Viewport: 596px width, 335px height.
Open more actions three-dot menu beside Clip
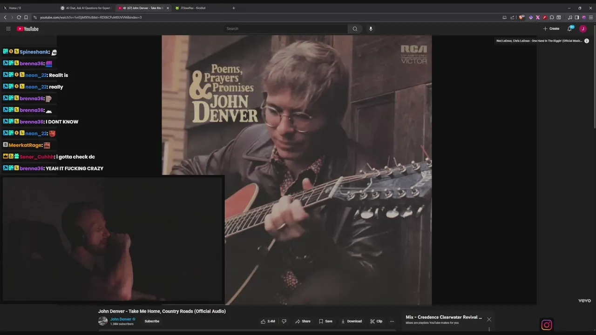click(x=392, y=321)
